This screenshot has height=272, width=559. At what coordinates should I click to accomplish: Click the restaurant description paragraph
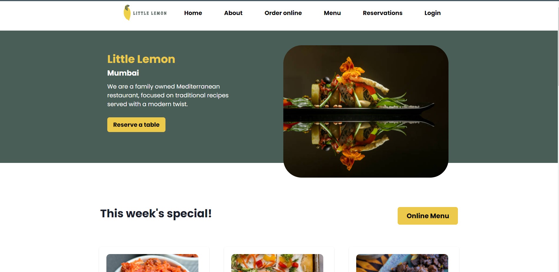pos(168,95)
